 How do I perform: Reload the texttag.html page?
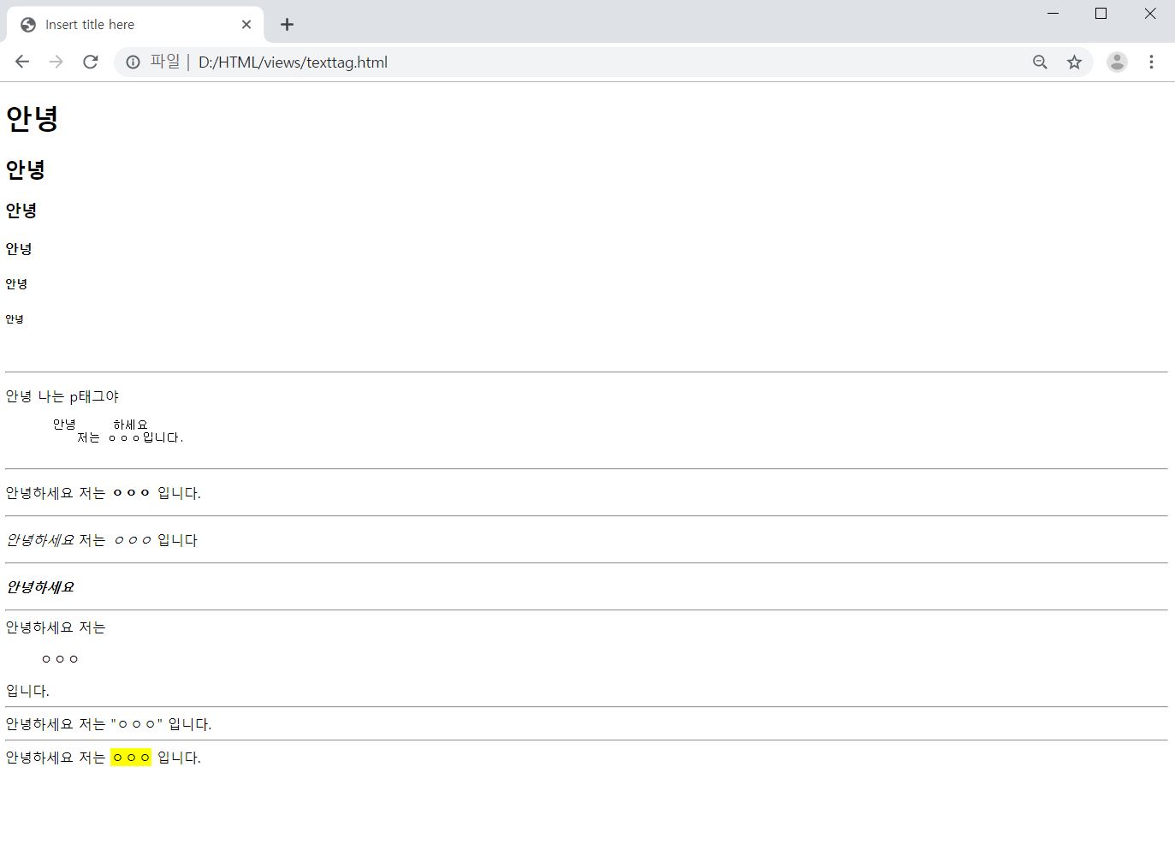tap(90, 62)
